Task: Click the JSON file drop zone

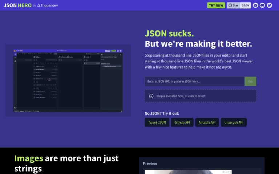Action: [201, 96]
